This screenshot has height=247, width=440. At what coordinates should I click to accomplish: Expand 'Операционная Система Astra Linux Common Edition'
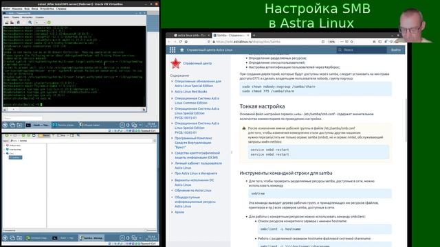[x=172, y=99]
